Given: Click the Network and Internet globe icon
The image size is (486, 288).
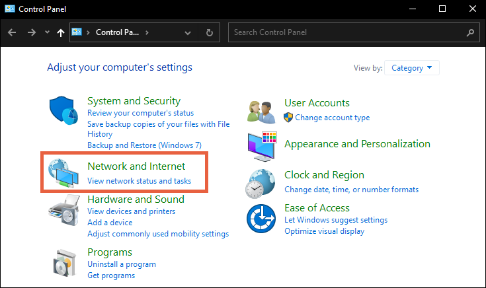Looking at the screenshot, I should 64,173.
